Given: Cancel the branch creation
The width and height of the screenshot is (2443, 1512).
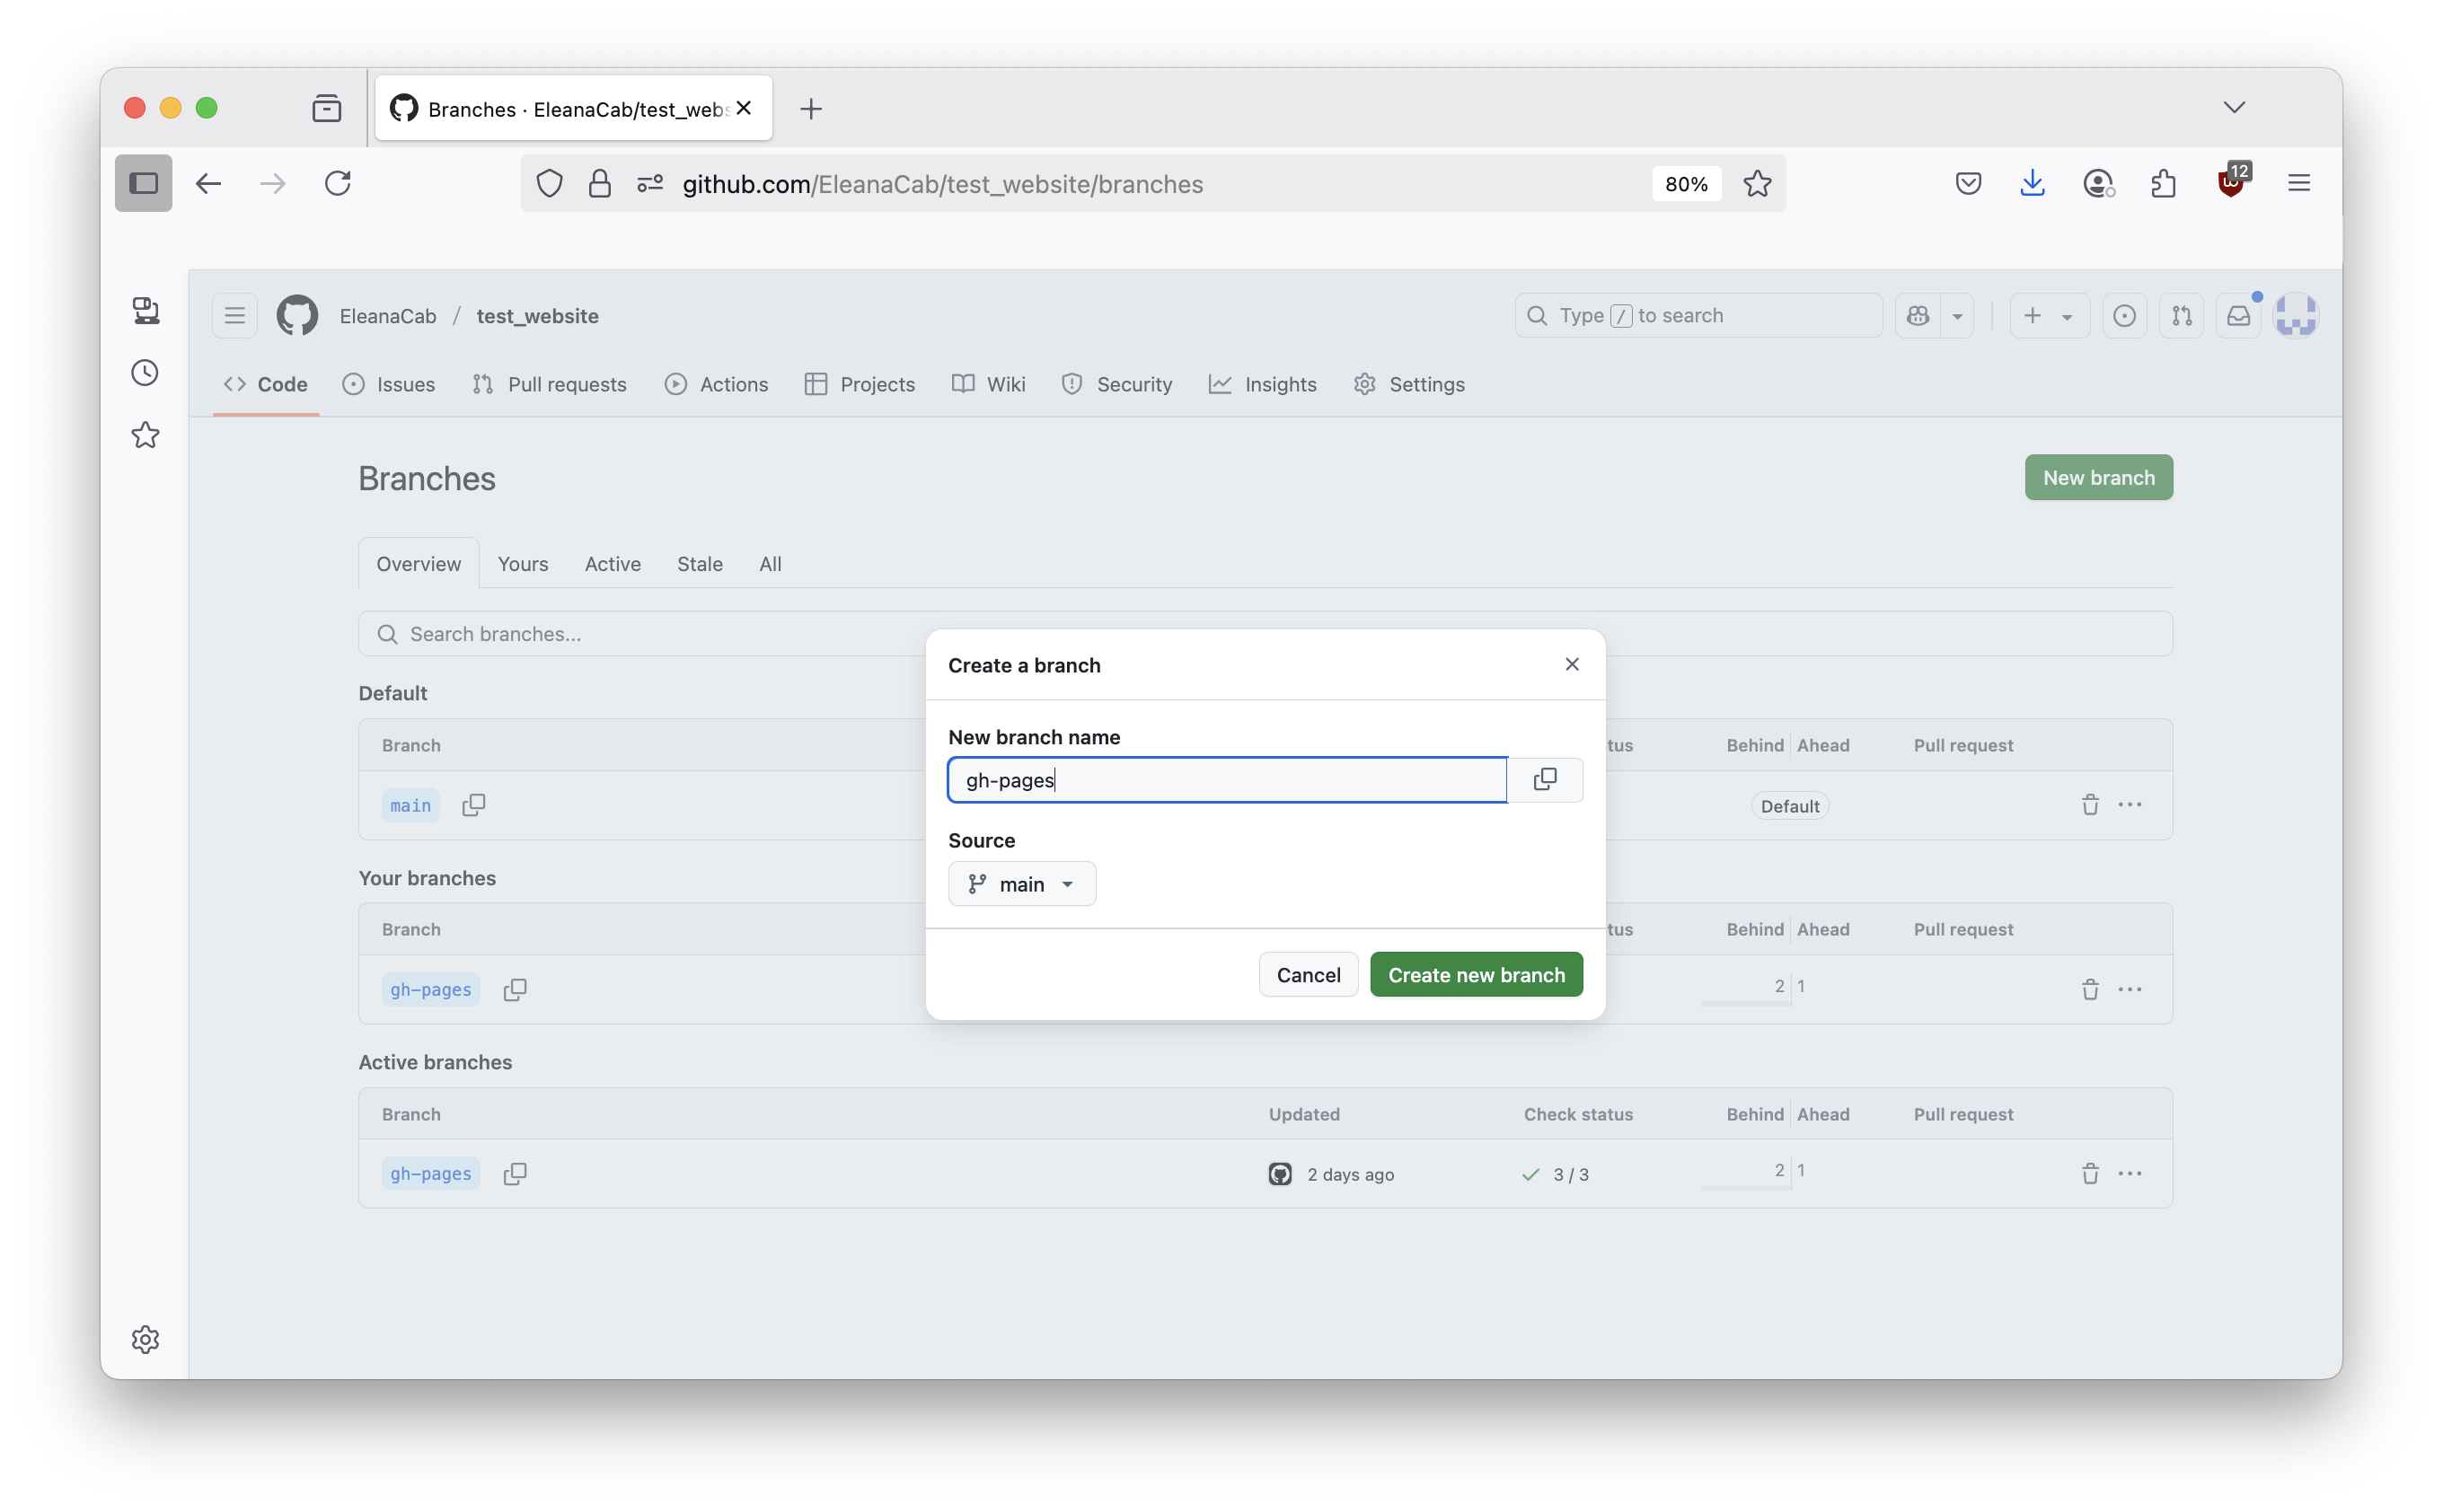Looking at the screenshot, I should point(1308,974).
